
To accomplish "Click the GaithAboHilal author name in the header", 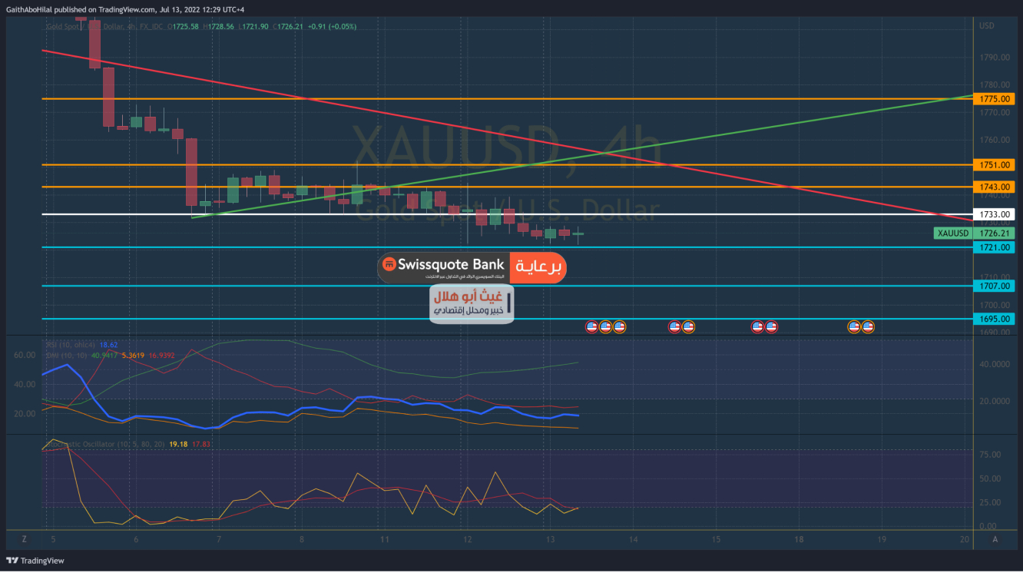I will [31, 9].
